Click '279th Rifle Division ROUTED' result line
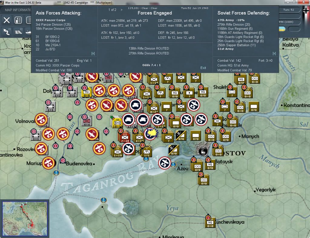Image resolution: width=310 pixels, height=238 pixels. [149, 53]
